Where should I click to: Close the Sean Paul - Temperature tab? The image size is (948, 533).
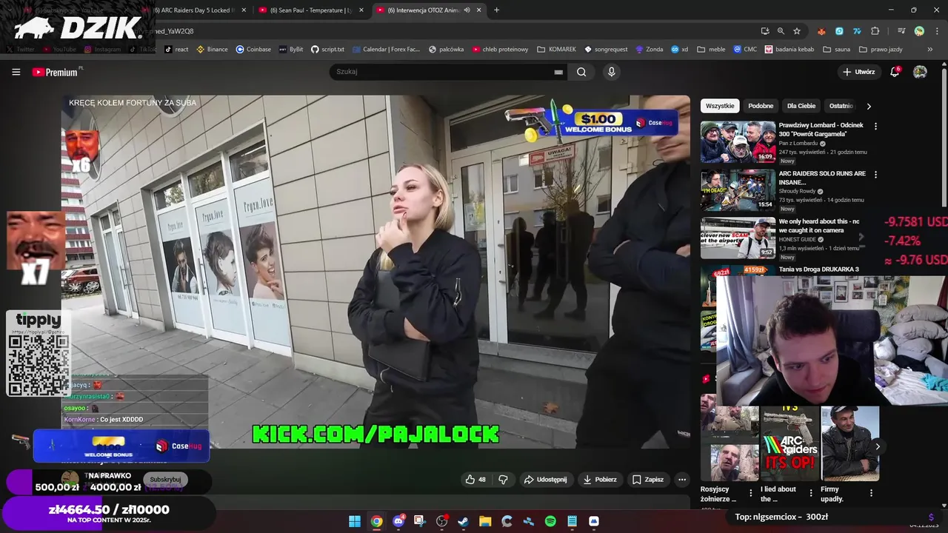[361, 10]
